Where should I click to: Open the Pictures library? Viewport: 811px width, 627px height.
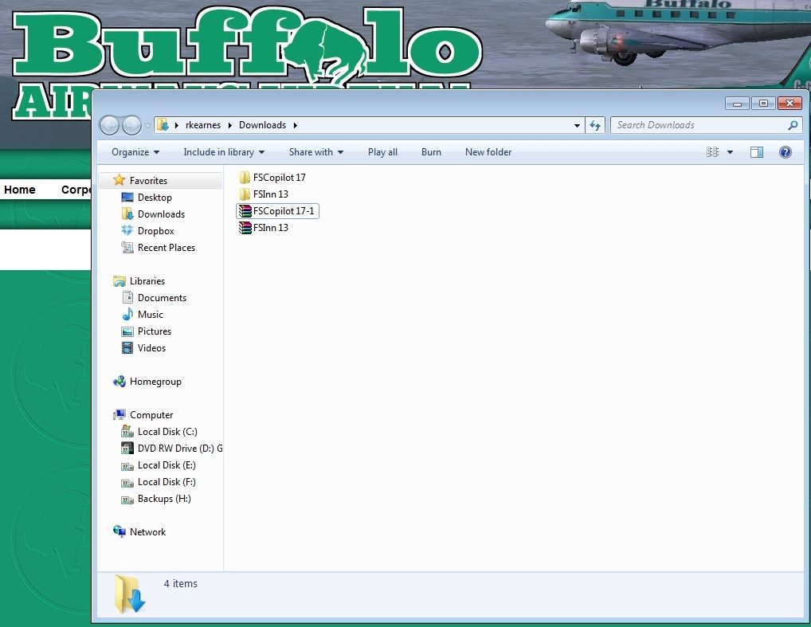pyautogui.click(x=154, y=331)
